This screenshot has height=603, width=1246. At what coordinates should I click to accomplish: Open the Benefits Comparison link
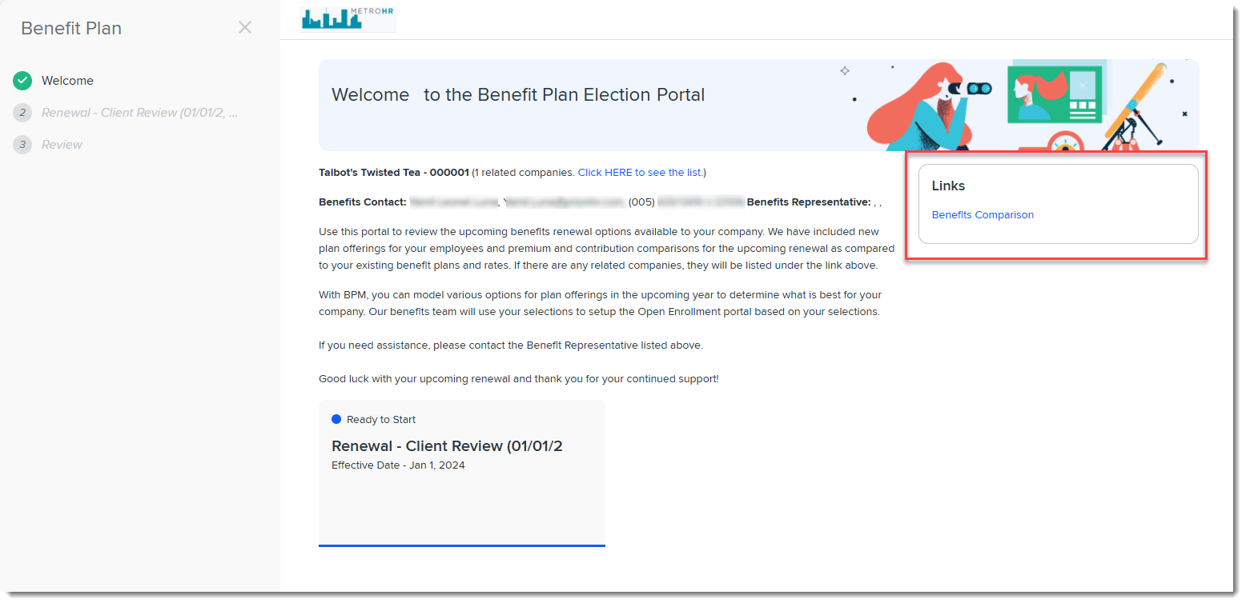point(983,215)
